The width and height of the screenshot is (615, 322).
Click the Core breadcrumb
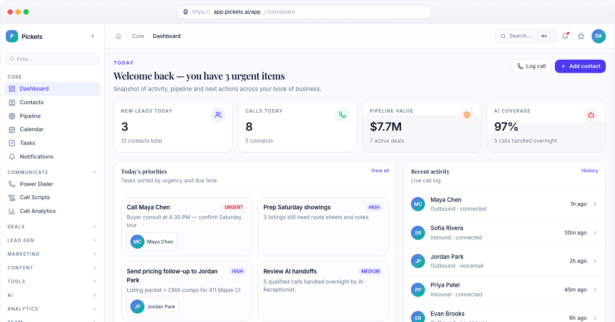coord(138,36)
